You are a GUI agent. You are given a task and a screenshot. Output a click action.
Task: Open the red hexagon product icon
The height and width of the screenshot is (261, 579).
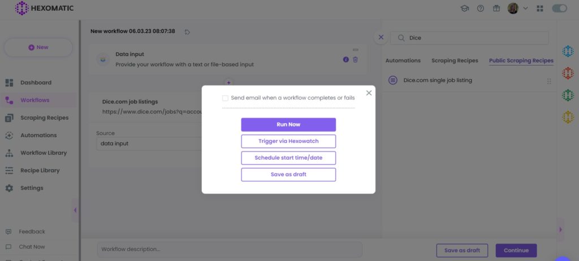pos(568,73)
